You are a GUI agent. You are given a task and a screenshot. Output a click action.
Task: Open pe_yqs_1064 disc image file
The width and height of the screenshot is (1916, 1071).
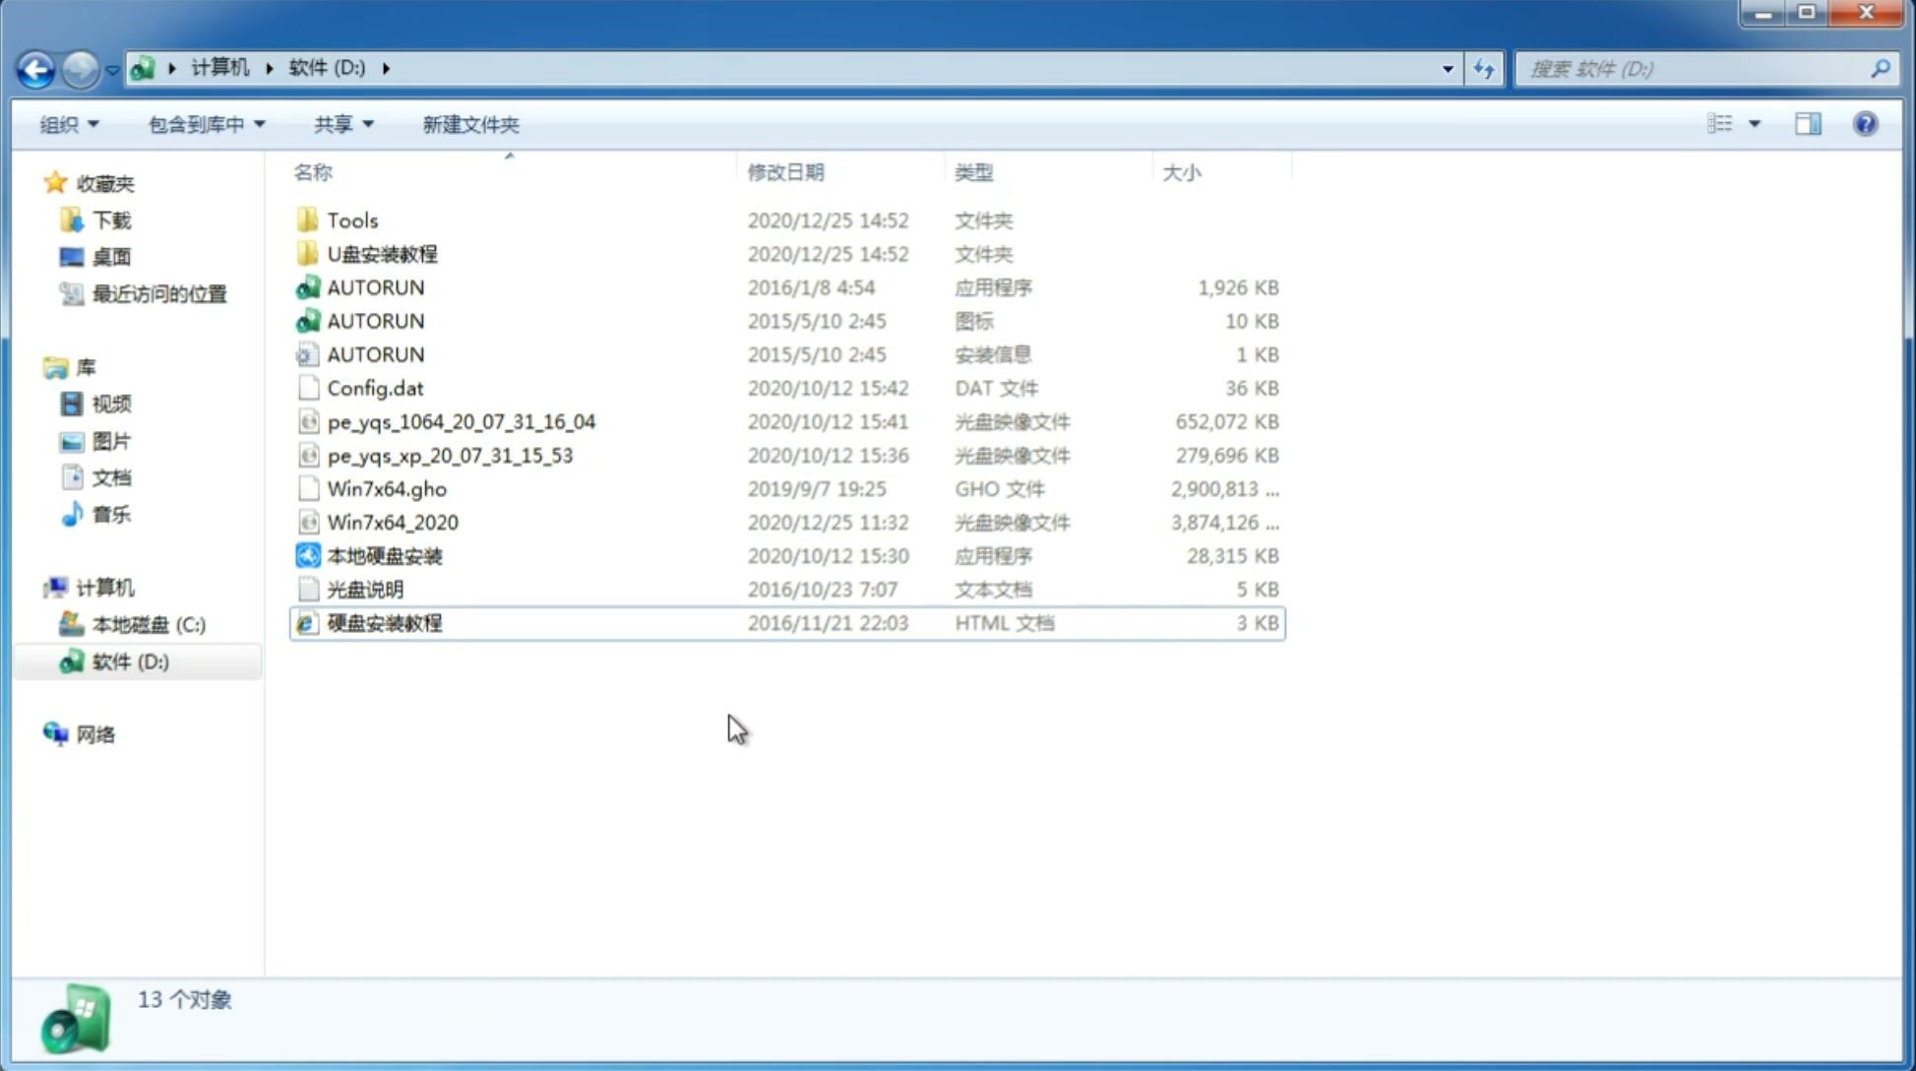[461, 421]
